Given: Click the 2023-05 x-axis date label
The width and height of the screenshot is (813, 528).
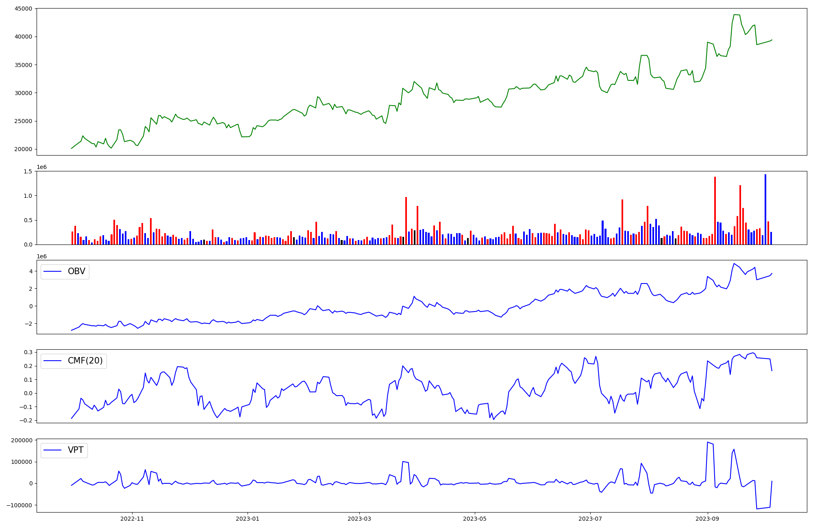Looking at the screenshot, I should 475,519.
